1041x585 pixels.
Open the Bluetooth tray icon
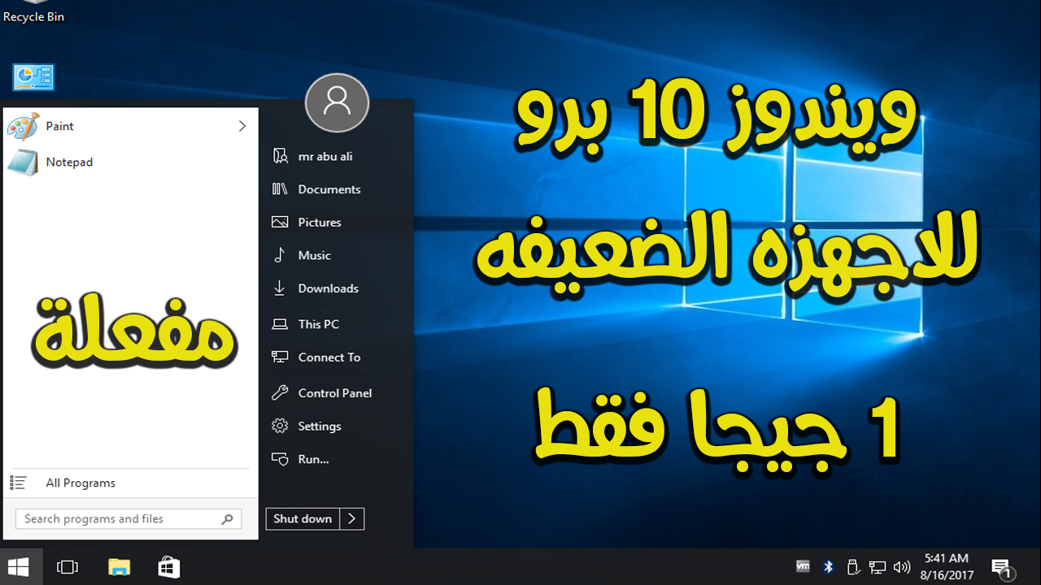tap(828, 567)
